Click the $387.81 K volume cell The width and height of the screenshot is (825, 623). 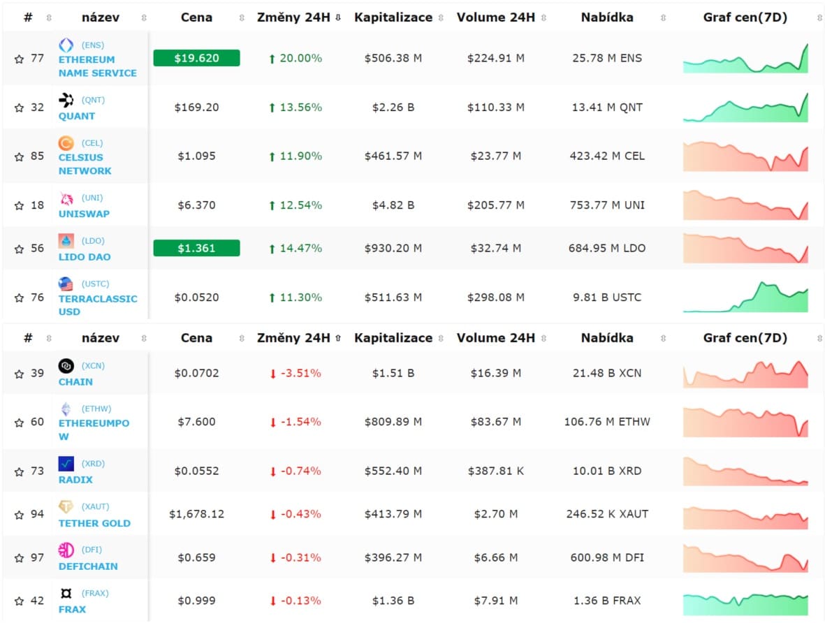[x=496, y=471]
